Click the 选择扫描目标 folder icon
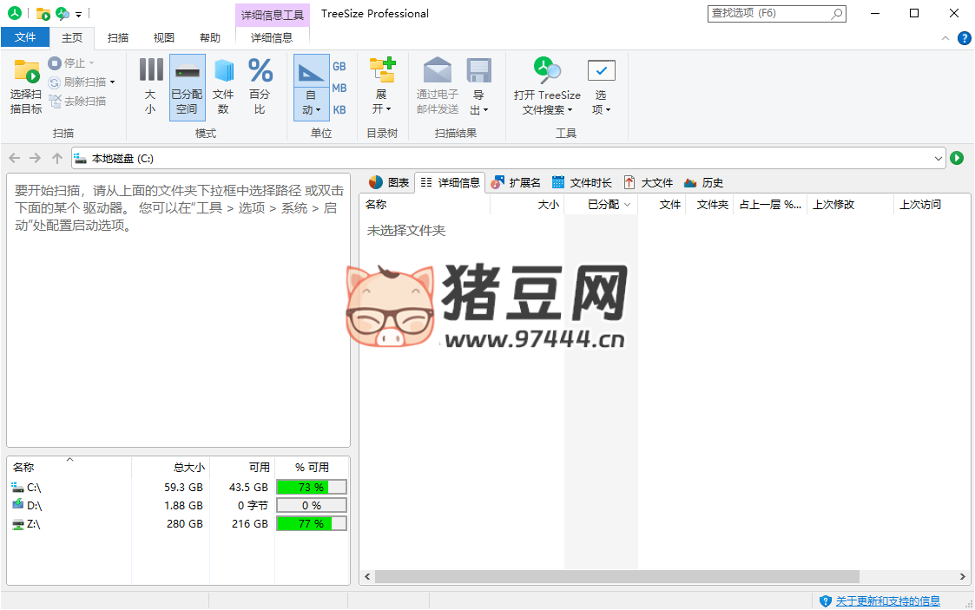 point(26,72)
